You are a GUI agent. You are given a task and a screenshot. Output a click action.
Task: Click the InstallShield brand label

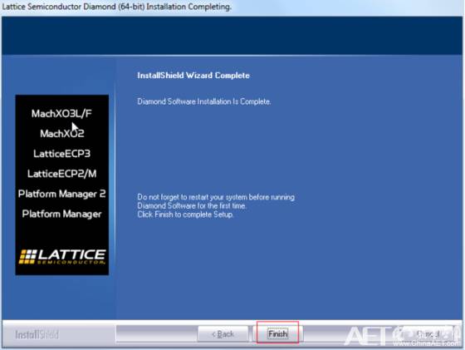pyautogui.click(x=37, y=334)
